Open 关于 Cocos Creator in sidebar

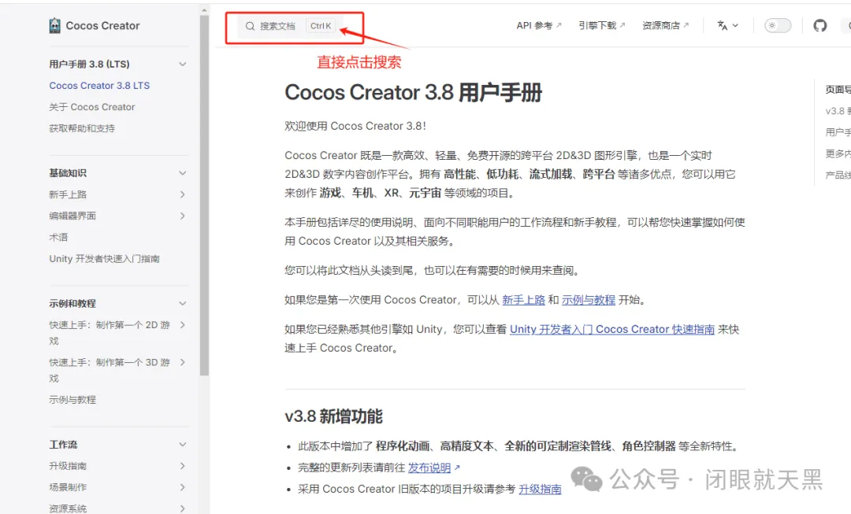91,107
